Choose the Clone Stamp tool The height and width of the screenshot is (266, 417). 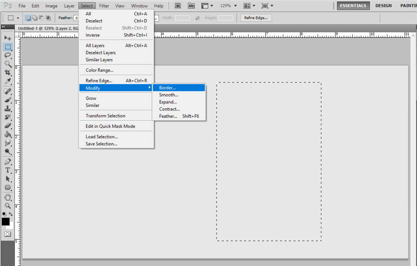coord(8,108)
